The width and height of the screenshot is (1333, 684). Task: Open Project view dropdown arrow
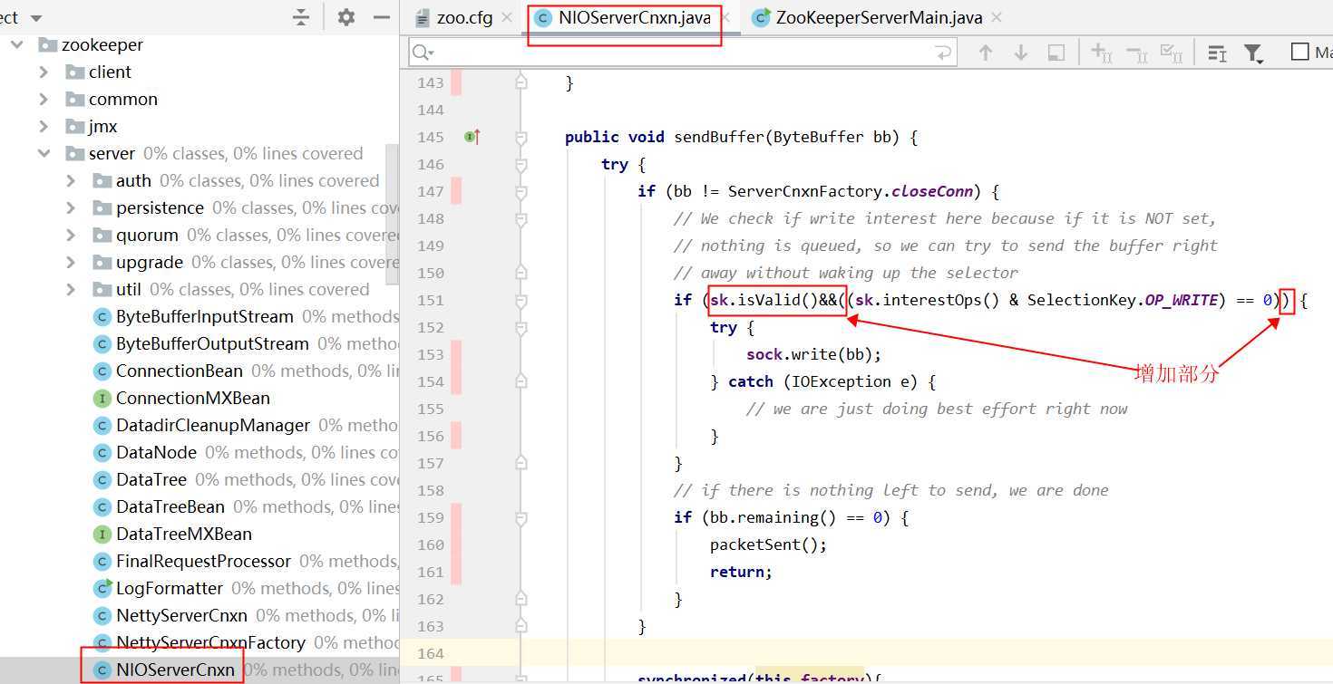click(36, 18)
